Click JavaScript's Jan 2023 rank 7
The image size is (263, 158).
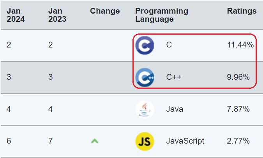[50, 141]
